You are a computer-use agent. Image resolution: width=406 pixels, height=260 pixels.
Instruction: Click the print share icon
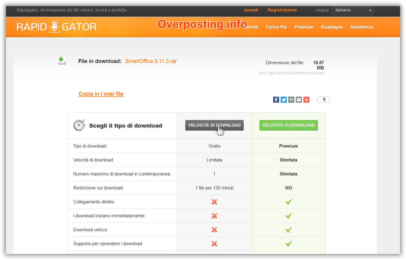pos(291,100)
